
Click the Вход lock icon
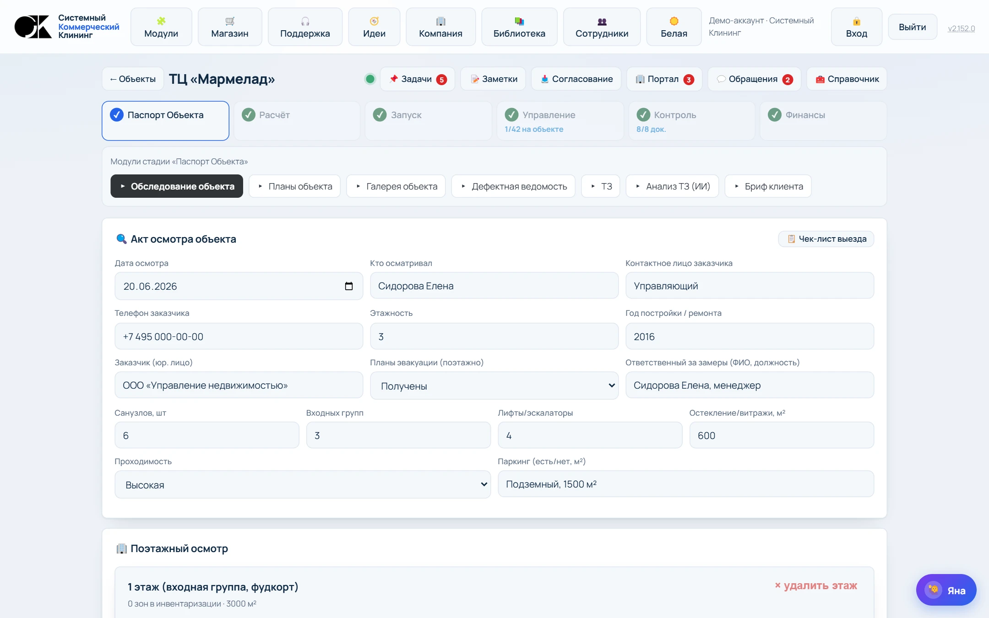click(856, 21)
